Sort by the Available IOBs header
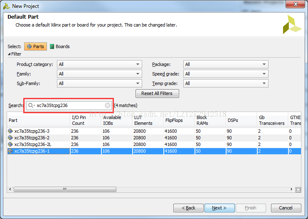308x219 pixels. click(117, 120)
